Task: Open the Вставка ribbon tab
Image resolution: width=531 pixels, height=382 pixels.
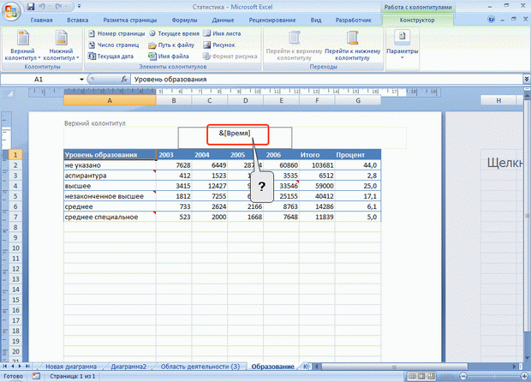Action: 78,21
